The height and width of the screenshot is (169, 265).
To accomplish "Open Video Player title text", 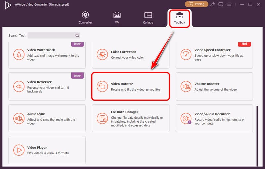I will click(37, 148).
